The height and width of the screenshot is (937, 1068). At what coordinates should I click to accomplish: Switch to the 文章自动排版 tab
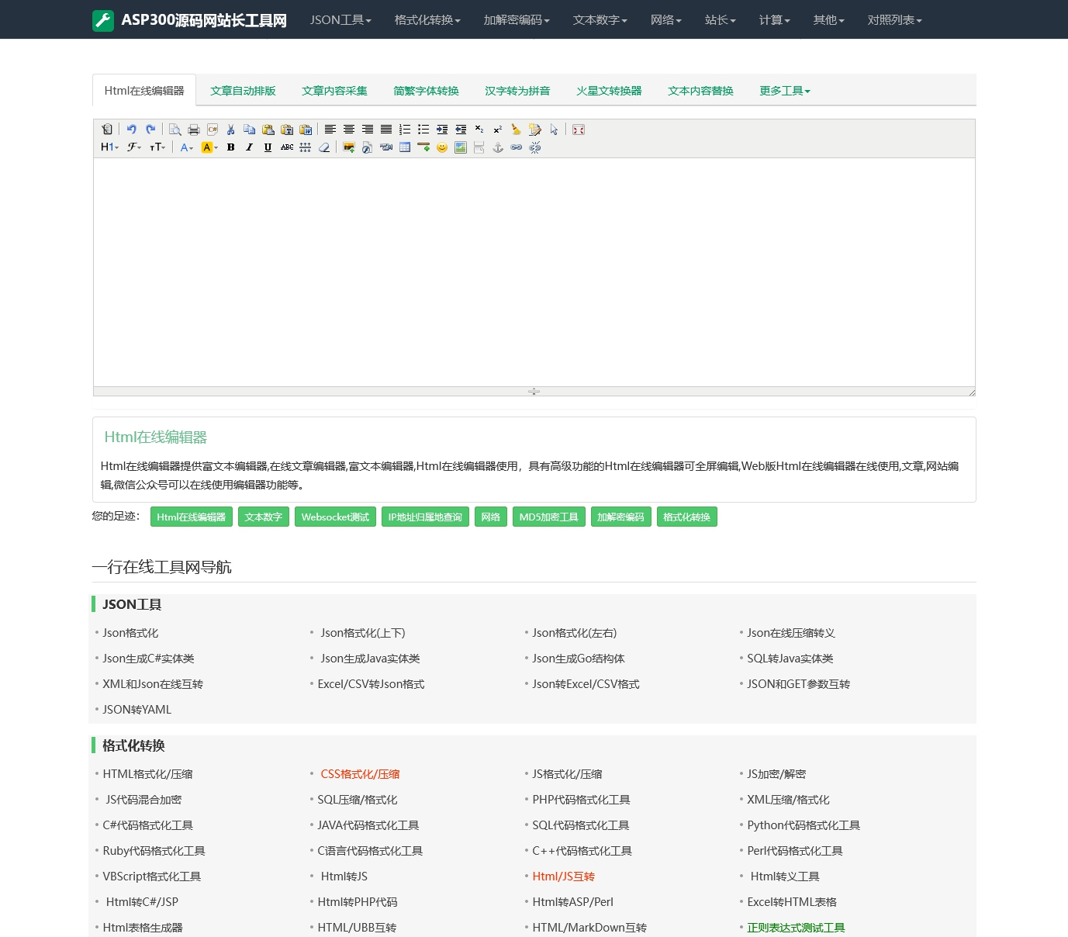coord(243,91)
